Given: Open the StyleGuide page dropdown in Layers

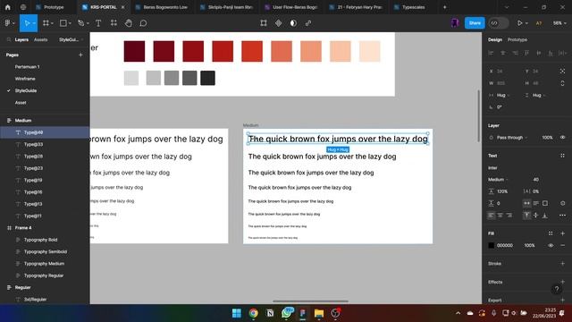Looking at the screenshot, I should (71, 39).
